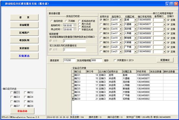Check the 失败重发 (2次) checkbox
The height and width of the screenshot is (120, 179).
[x=115, y=60]
